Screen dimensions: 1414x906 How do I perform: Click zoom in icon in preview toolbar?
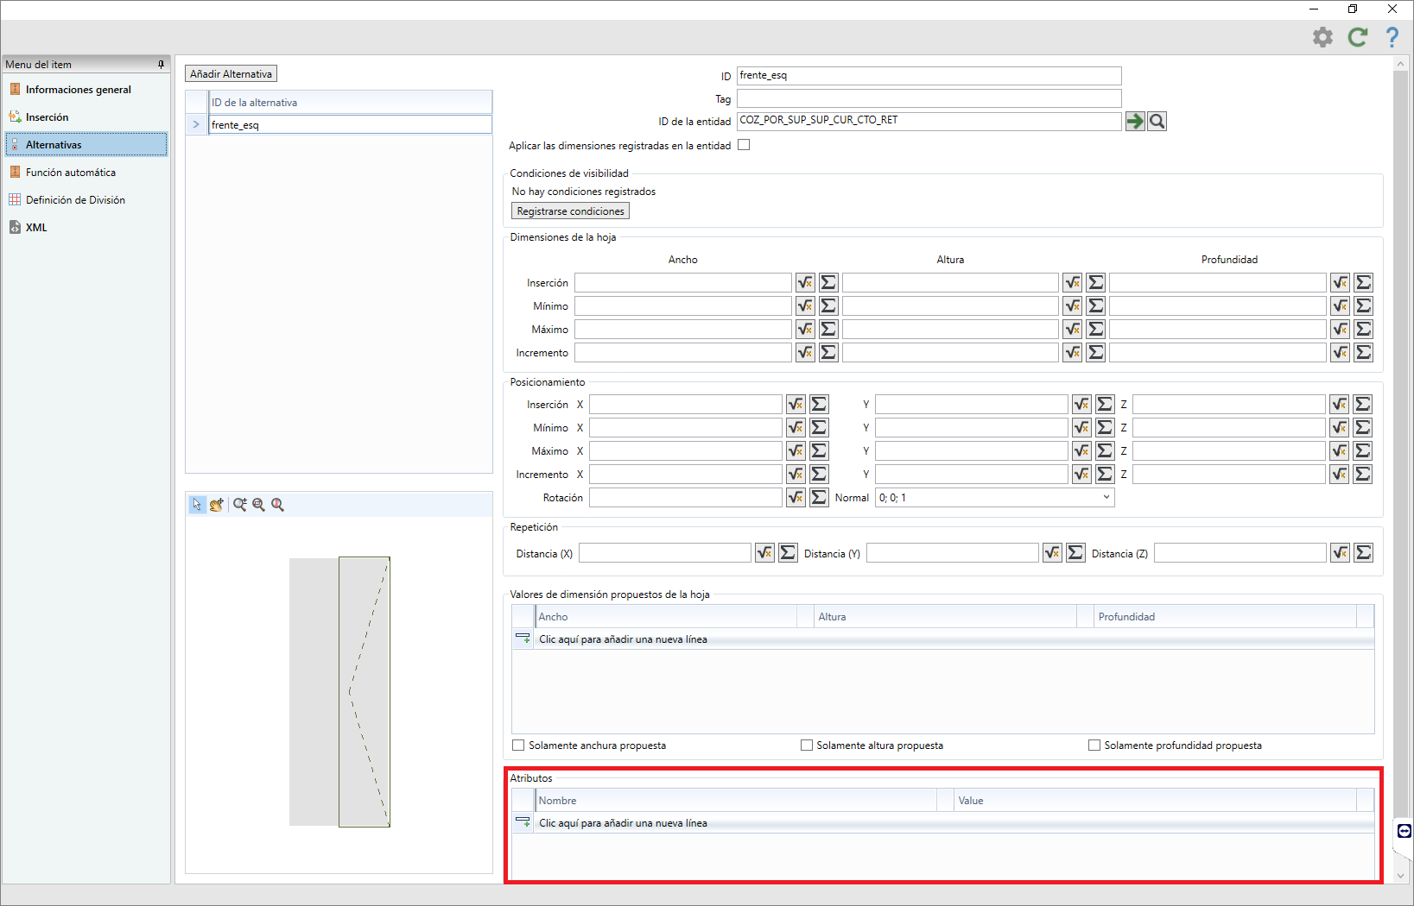point(240,505)
